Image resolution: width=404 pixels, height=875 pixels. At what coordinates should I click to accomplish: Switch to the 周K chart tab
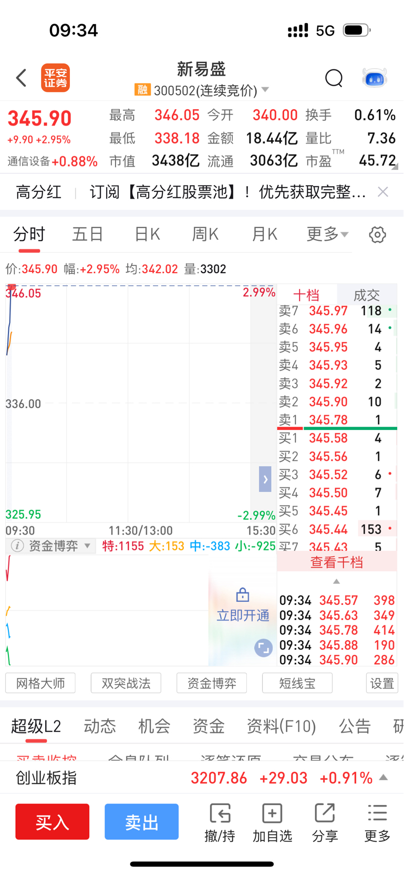point(205,234)
